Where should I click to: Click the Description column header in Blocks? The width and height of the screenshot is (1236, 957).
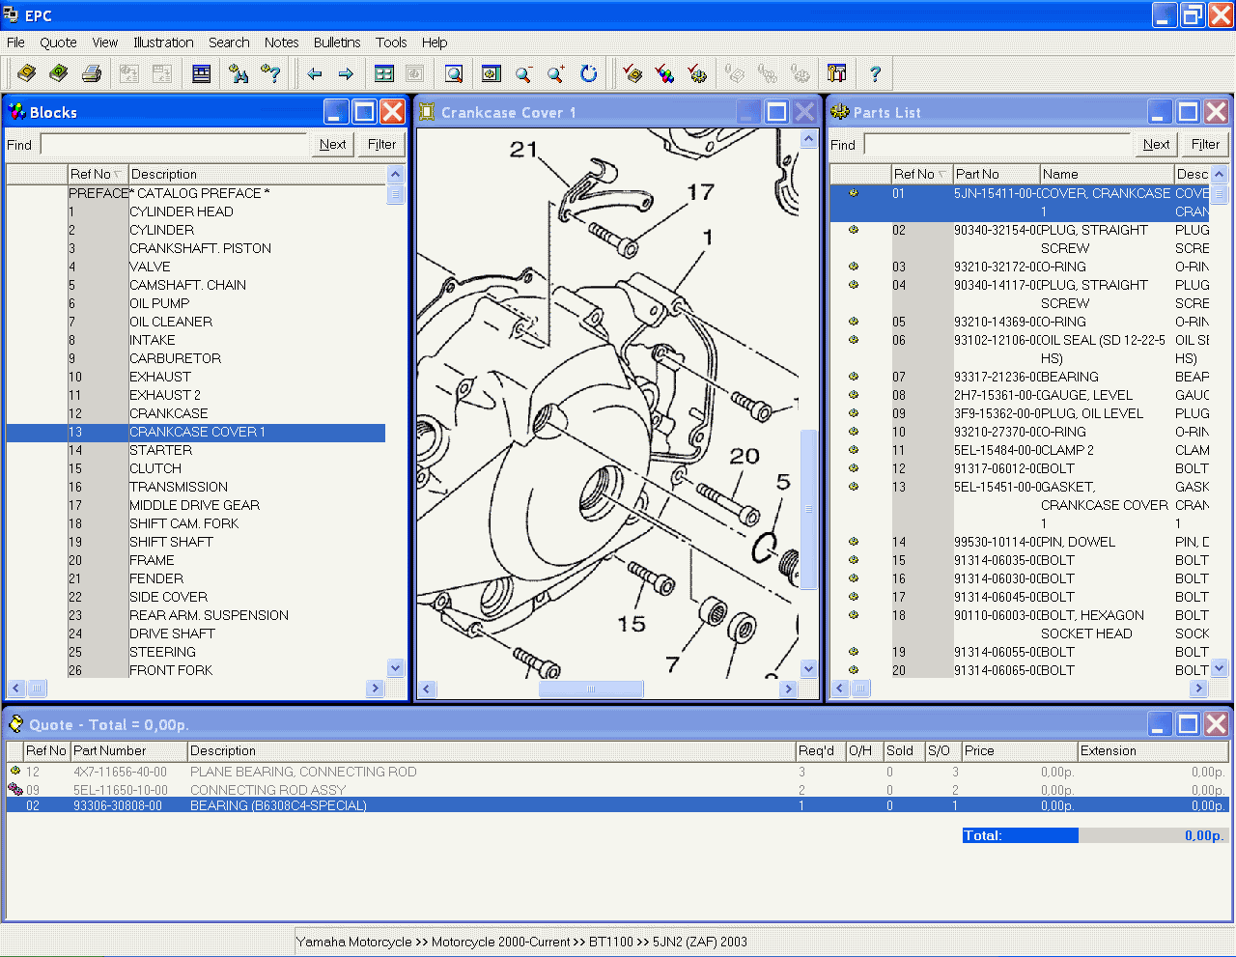point(257,174)
